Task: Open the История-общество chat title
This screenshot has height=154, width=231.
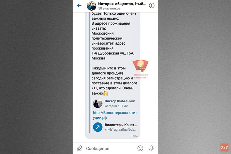Action: point(122,4)
